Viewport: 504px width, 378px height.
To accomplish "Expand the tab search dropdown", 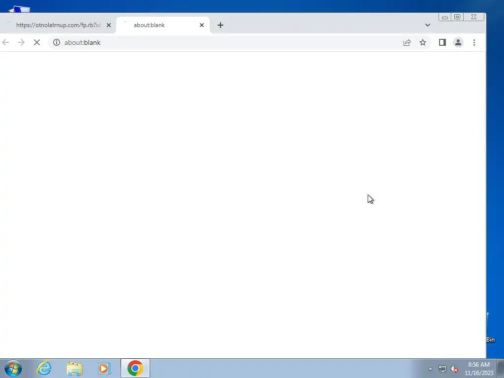I will pos(428,25).
